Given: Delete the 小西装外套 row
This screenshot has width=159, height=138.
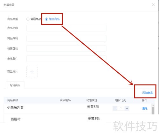Looking at the screenshot, I should (x=145, y=108).
